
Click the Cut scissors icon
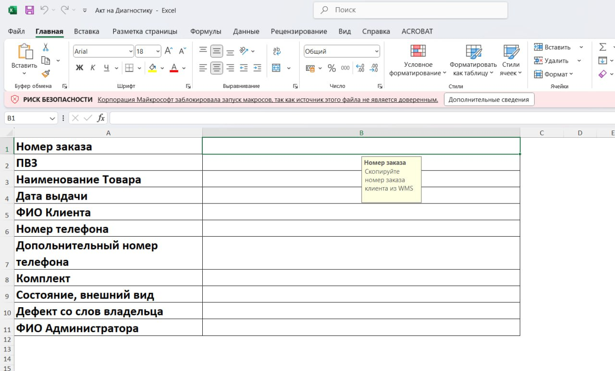pos(46,48)
